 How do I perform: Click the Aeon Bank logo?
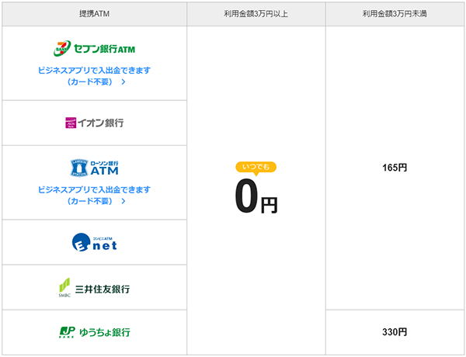pos(94,123)
